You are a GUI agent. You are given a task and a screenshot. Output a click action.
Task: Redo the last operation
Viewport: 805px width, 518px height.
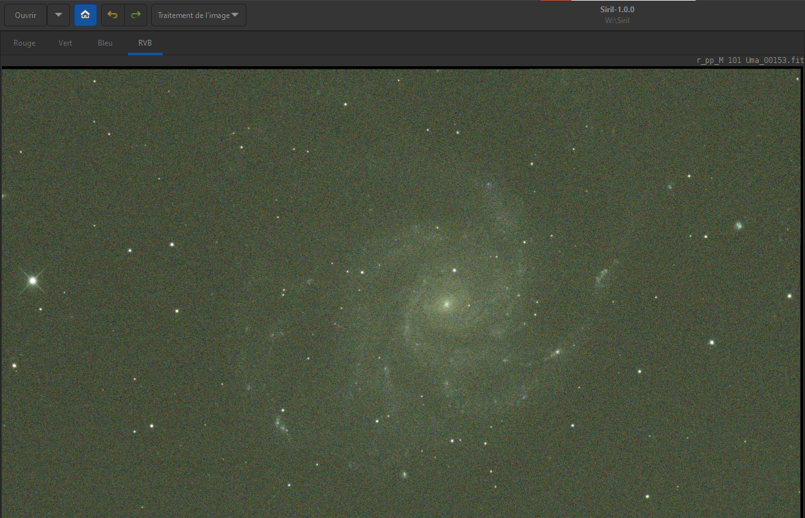136,15
